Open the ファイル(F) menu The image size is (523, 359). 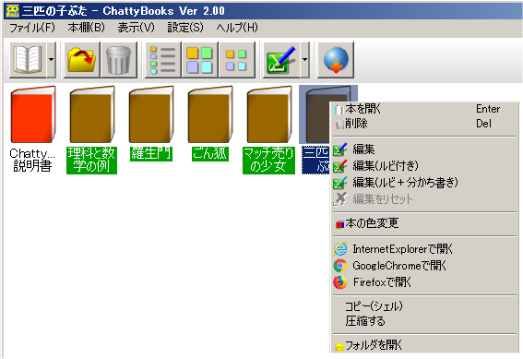click(32, 28)
